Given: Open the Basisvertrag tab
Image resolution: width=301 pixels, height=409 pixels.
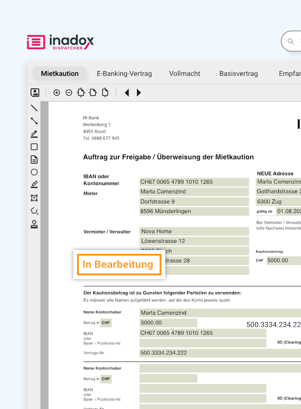Looking at the screenshot, I should (238, 74).
